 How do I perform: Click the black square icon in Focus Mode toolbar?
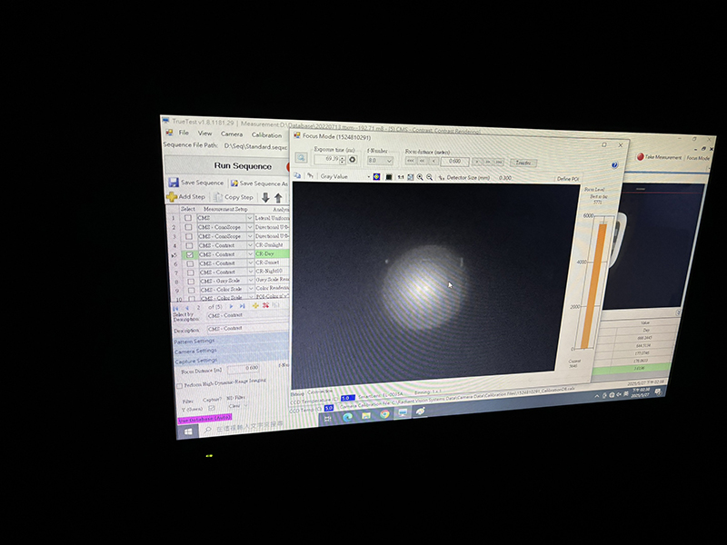(x=389, y=177)
